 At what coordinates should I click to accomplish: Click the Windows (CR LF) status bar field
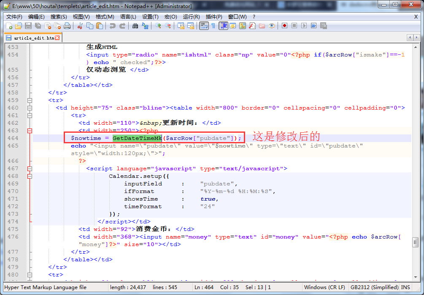(325, 287)
